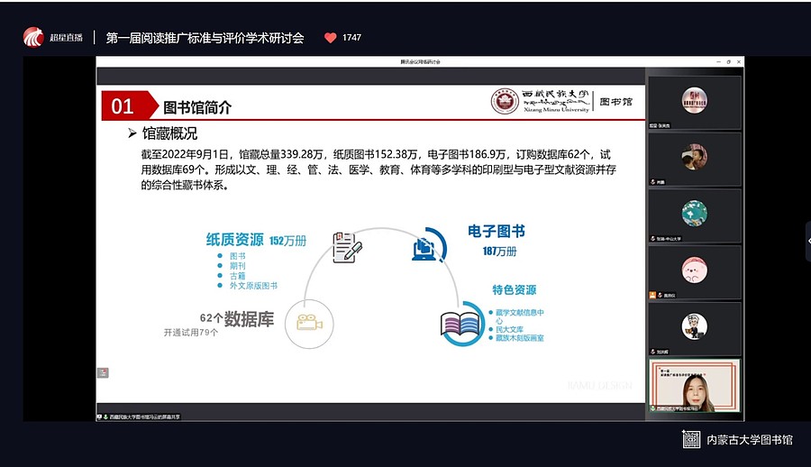Click the yellow camera database icon
811x467 pixels.
click(309, 323)
